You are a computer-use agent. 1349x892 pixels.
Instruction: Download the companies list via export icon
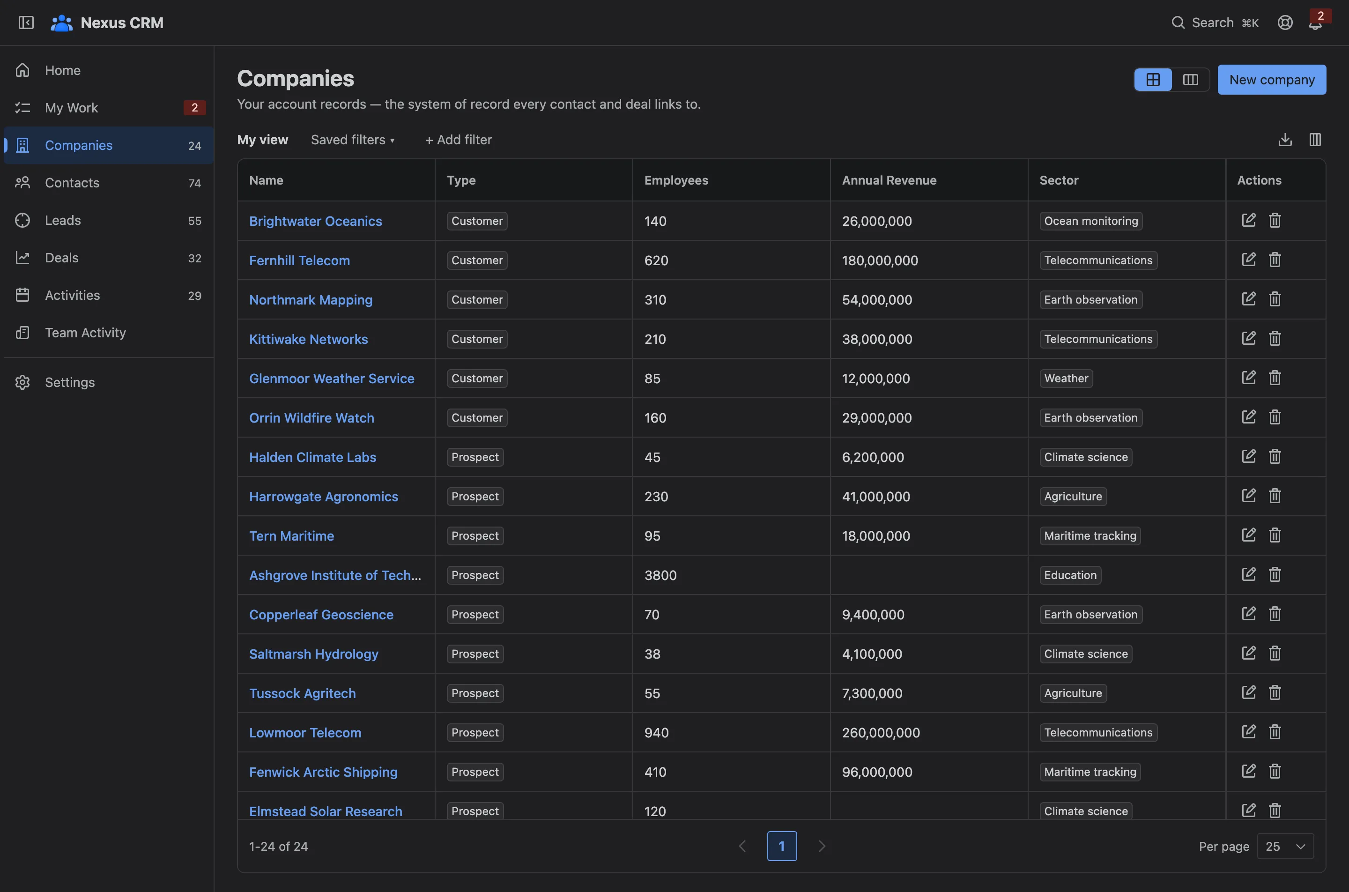[x=1285, y=140]
